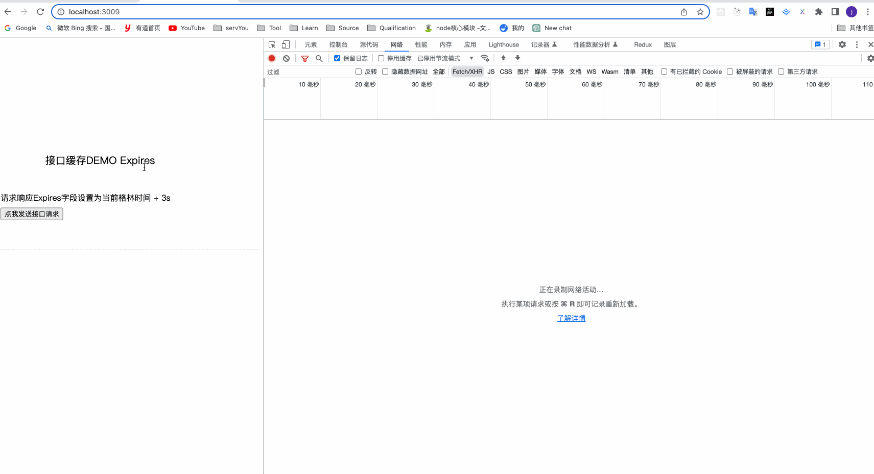Viewport: 874px width, 474px height.
Task: Filter requests by 图片 images type
Action: pos(523,72)
